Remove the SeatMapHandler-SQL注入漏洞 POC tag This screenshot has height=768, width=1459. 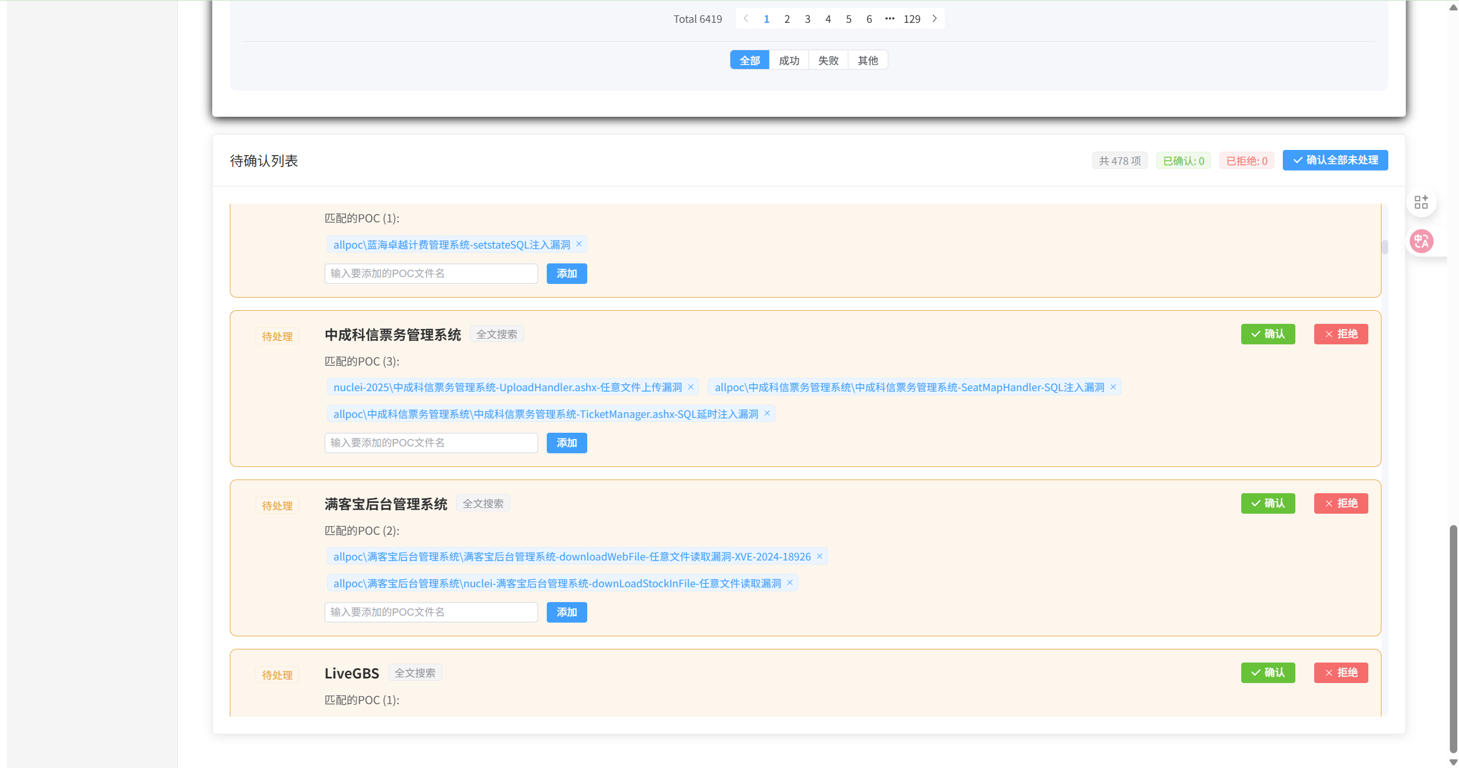pos(1112,387)
